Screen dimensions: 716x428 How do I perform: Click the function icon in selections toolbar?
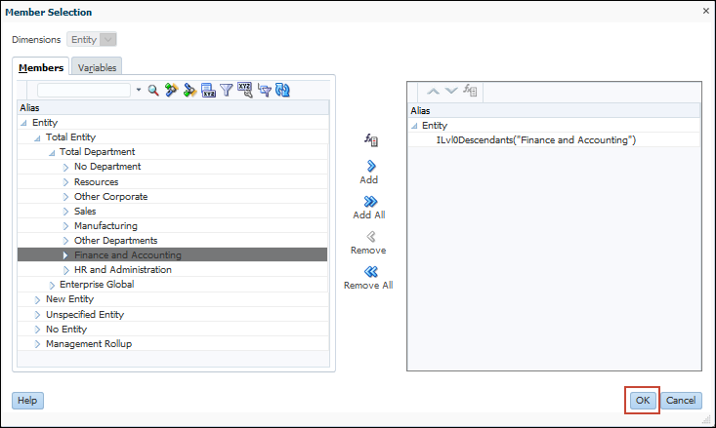pyautogui.click(x=470, y=91)
